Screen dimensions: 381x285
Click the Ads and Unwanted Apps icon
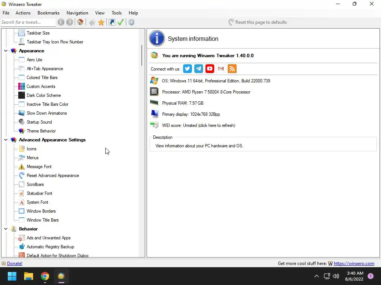point(22,238)
